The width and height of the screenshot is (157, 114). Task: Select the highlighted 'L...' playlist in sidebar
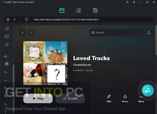pyautogui.click(x=6, y=72)
